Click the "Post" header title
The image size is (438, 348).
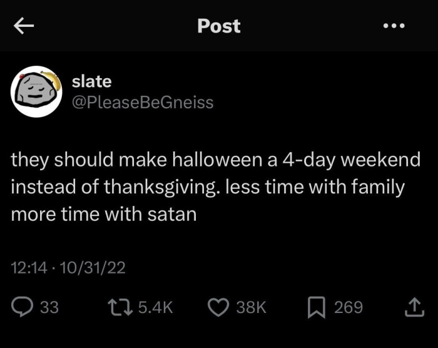tap(218, 26)
